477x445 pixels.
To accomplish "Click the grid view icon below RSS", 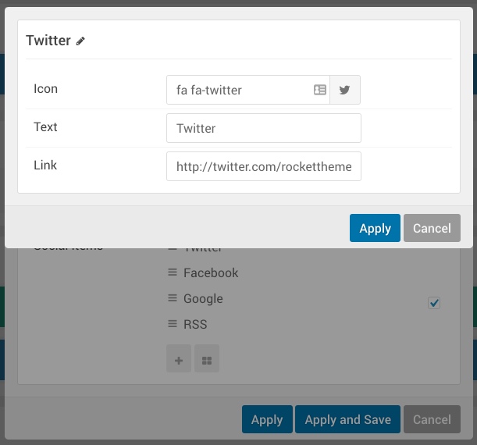I will tap(207, 361).
